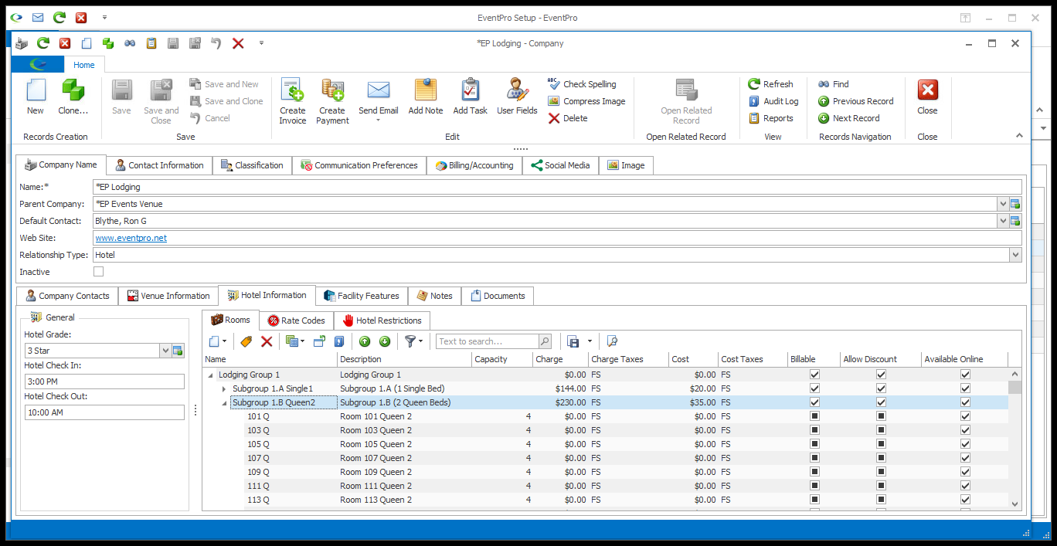Open the Hotel Grade dropdown arrow

coord(165,351)
